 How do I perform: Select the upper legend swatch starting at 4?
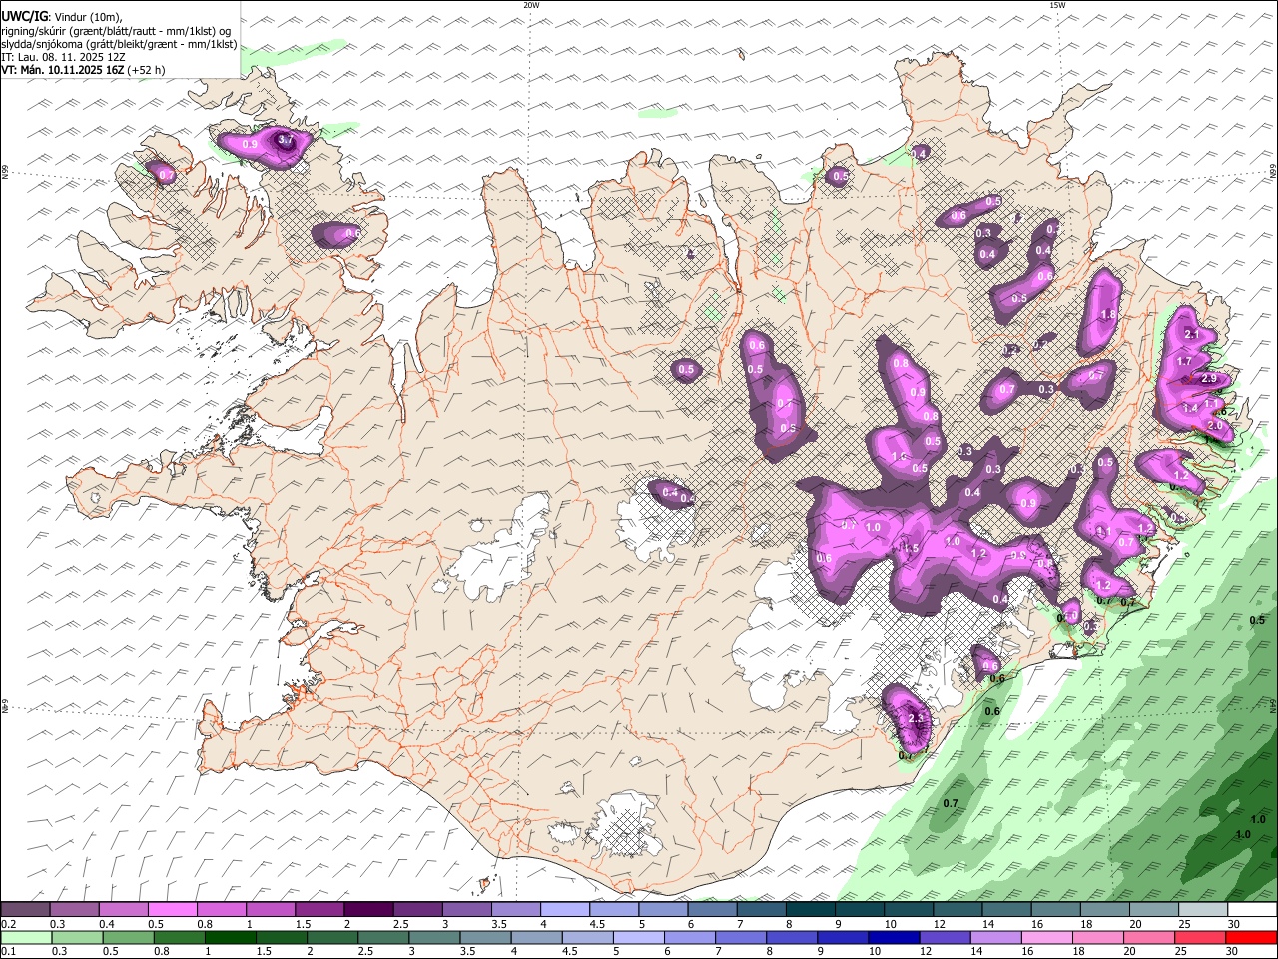[563, 910]
